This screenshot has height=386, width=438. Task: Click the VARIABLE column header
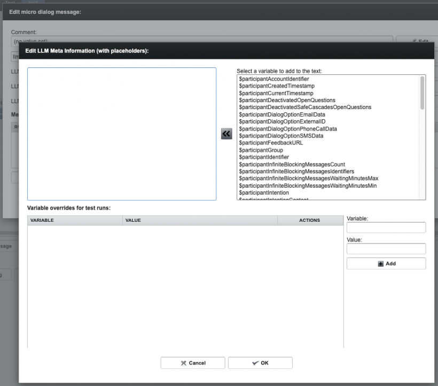coord(75,220)
